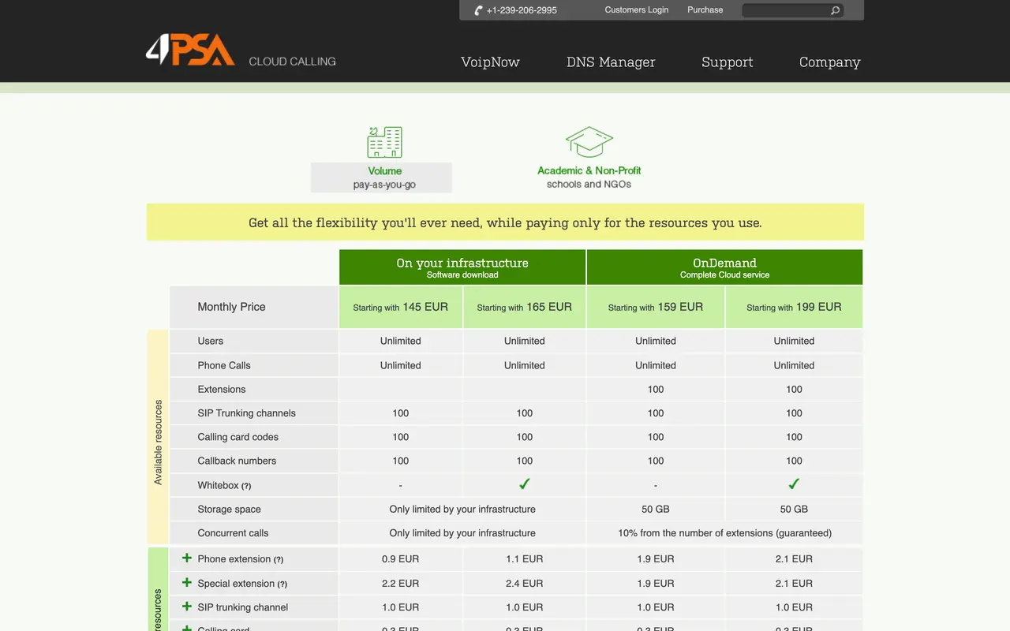
Task: Click the 10% from number of extensions text
Action: [724, 533]
